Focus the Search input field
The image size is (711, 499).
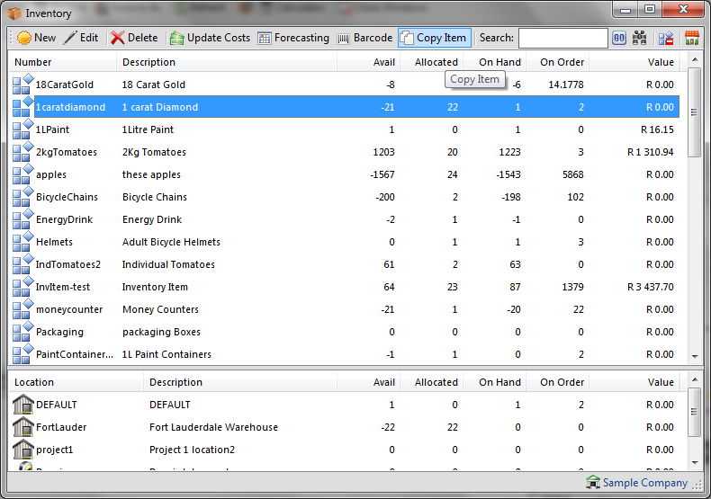click(x=562, y=38)
